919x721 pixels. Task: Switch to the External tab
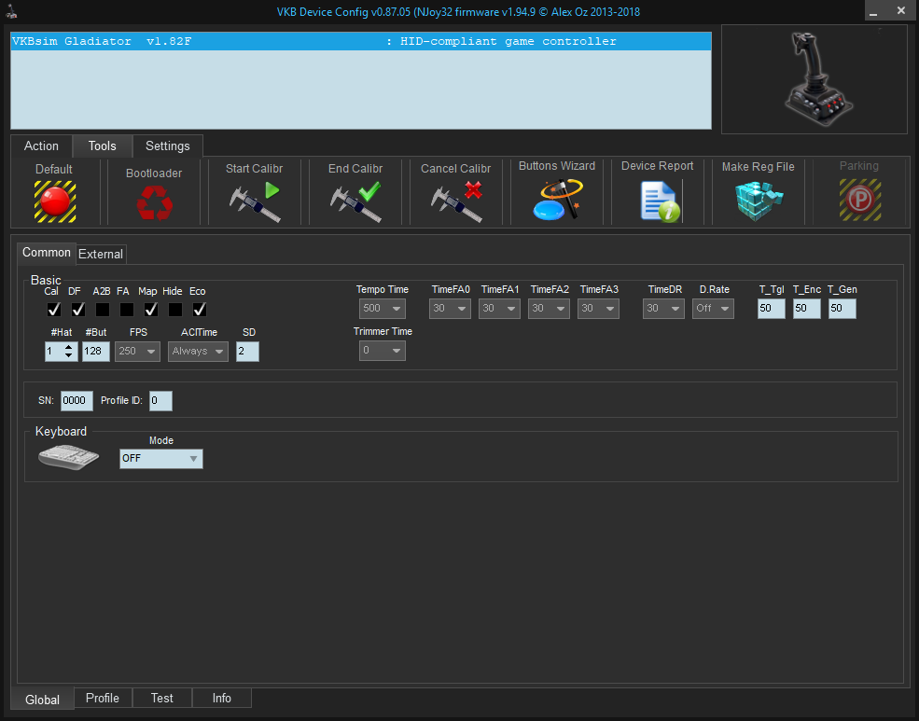[101, 254]
